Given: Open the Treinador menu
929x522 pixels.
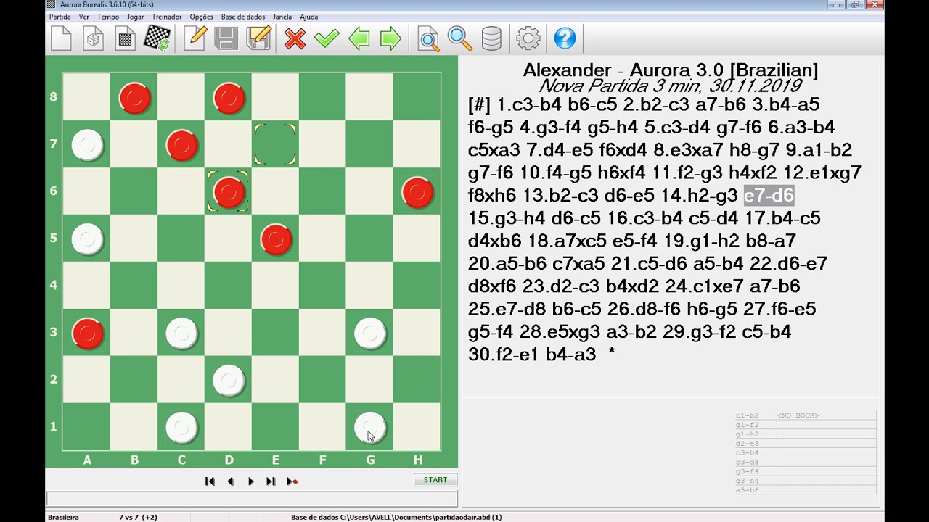Looking at the screenshot, I should tap(167, 17).
